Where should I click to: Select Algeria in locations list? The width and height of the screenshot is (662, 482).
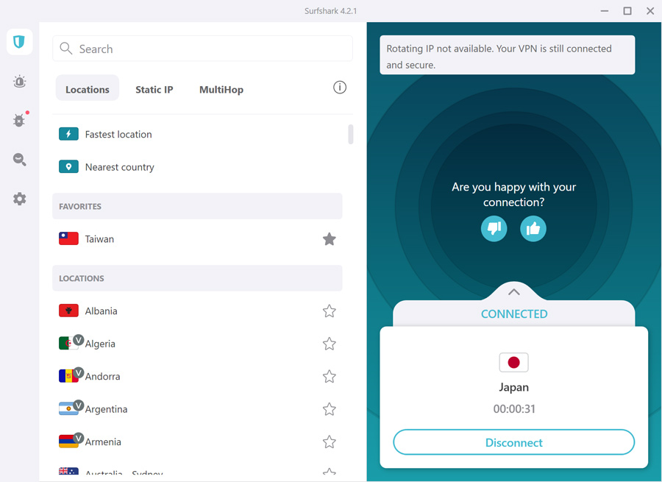point(197,344)
